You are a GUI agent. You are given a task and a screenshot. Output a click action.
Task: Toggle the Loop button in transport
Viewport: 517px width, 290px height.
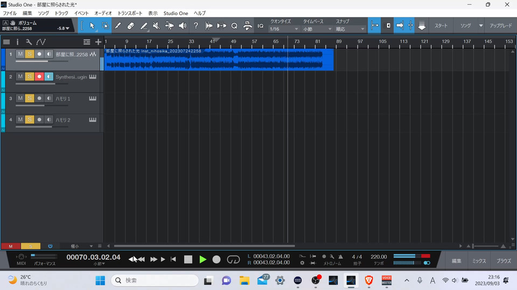pyautogui.click(x=233, y=259)
